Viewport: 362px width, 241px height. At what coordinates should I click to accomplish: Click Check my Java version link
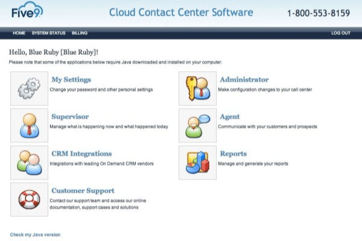(x=35, y=234)
